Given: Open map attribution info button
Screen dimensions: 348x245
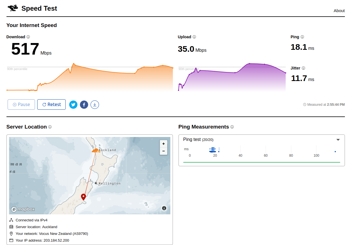Looking at the screenshot, I should coord(164,208).
